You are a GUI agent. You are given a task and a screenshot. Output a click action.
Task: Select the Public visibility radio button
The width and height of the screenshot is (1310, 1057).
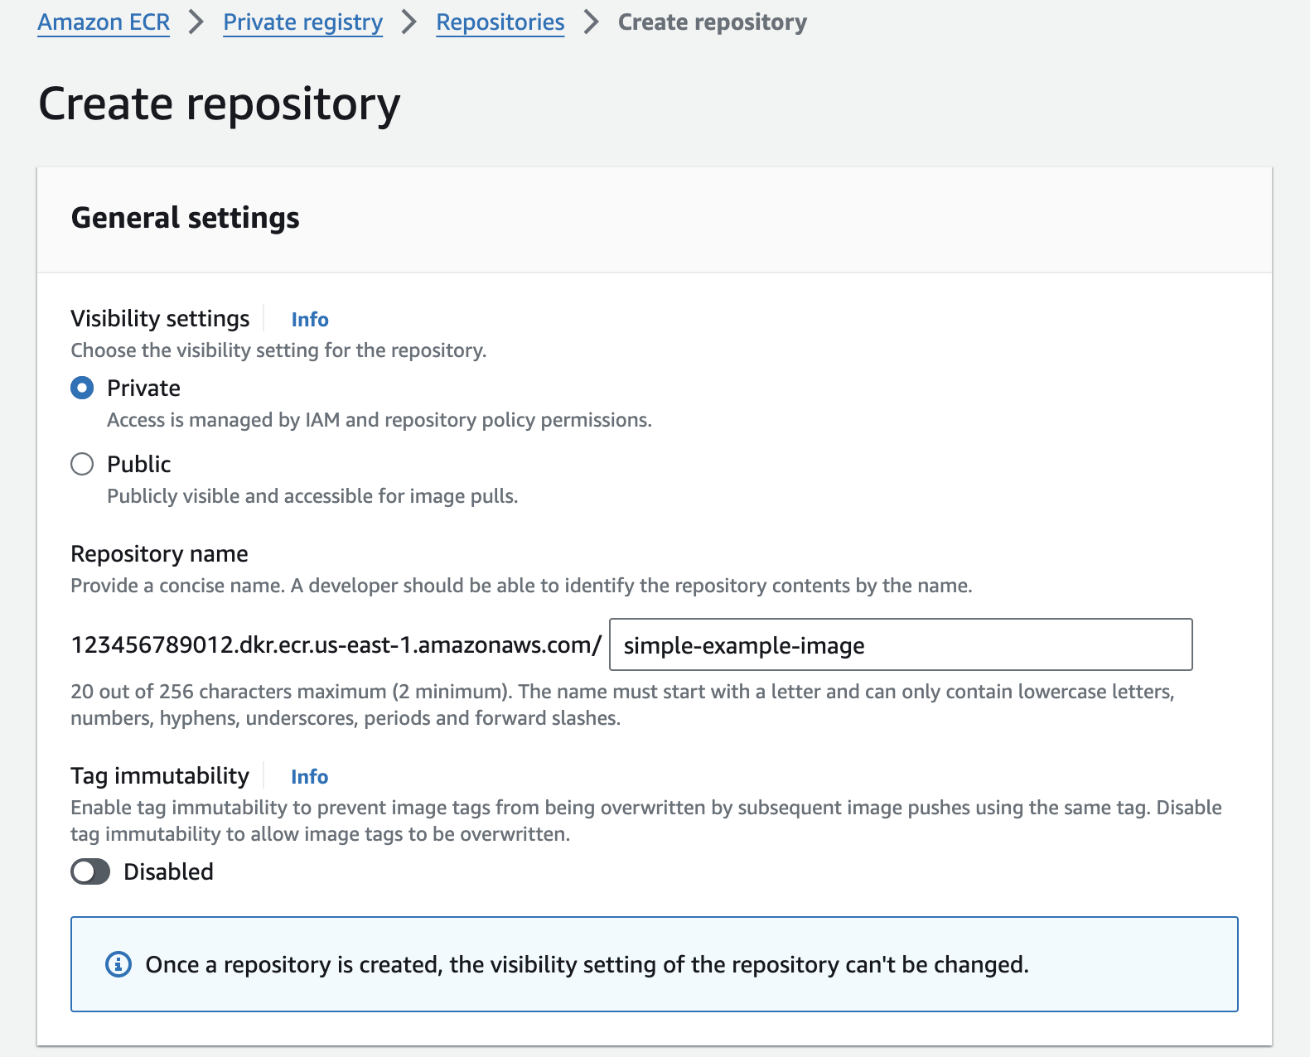pyautogui.click(x=82, y=464)
